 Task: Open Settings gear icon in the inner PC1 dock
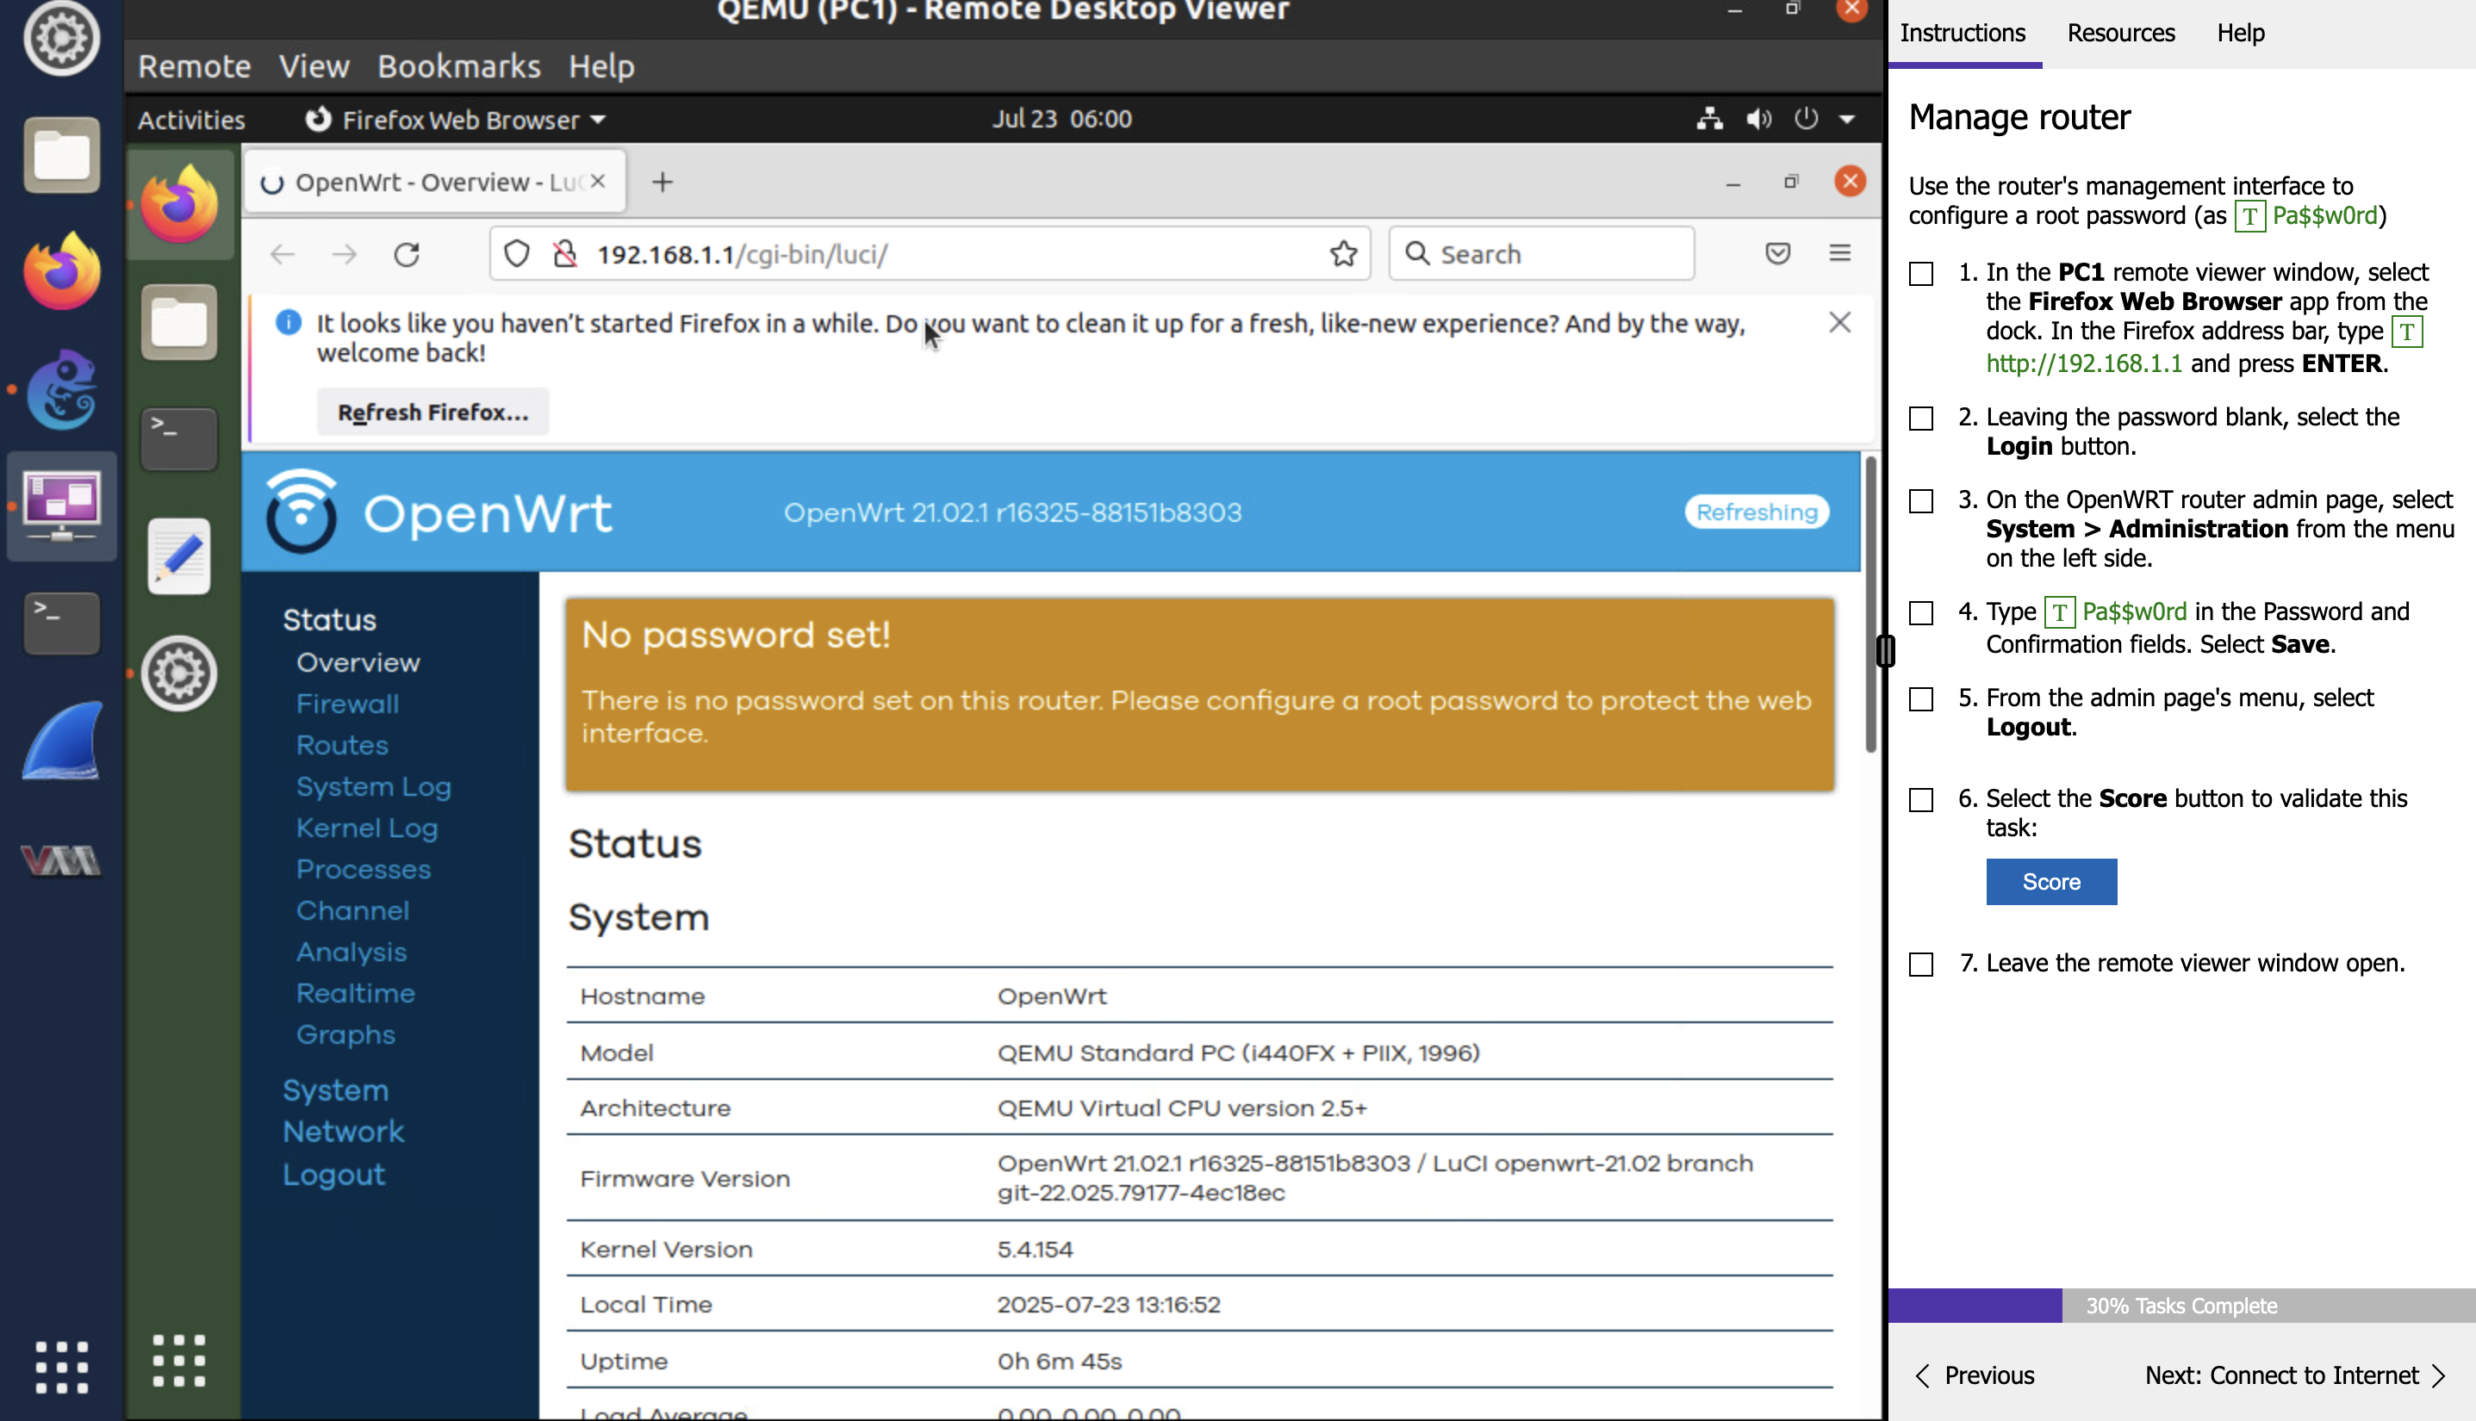coord(180,673)
